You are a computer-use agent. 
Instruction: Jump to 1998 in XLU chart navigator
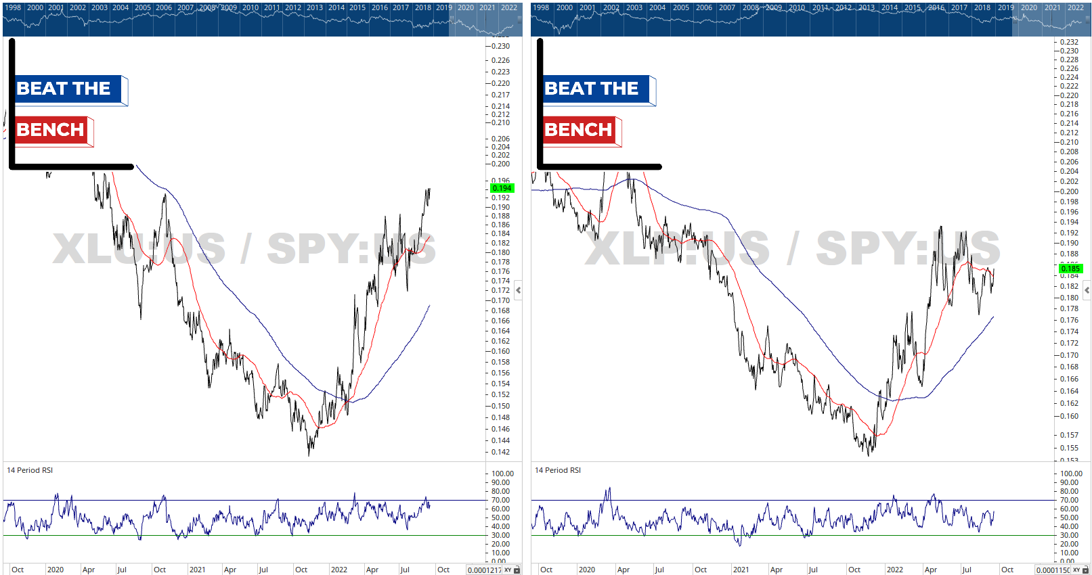pos(13,7)
